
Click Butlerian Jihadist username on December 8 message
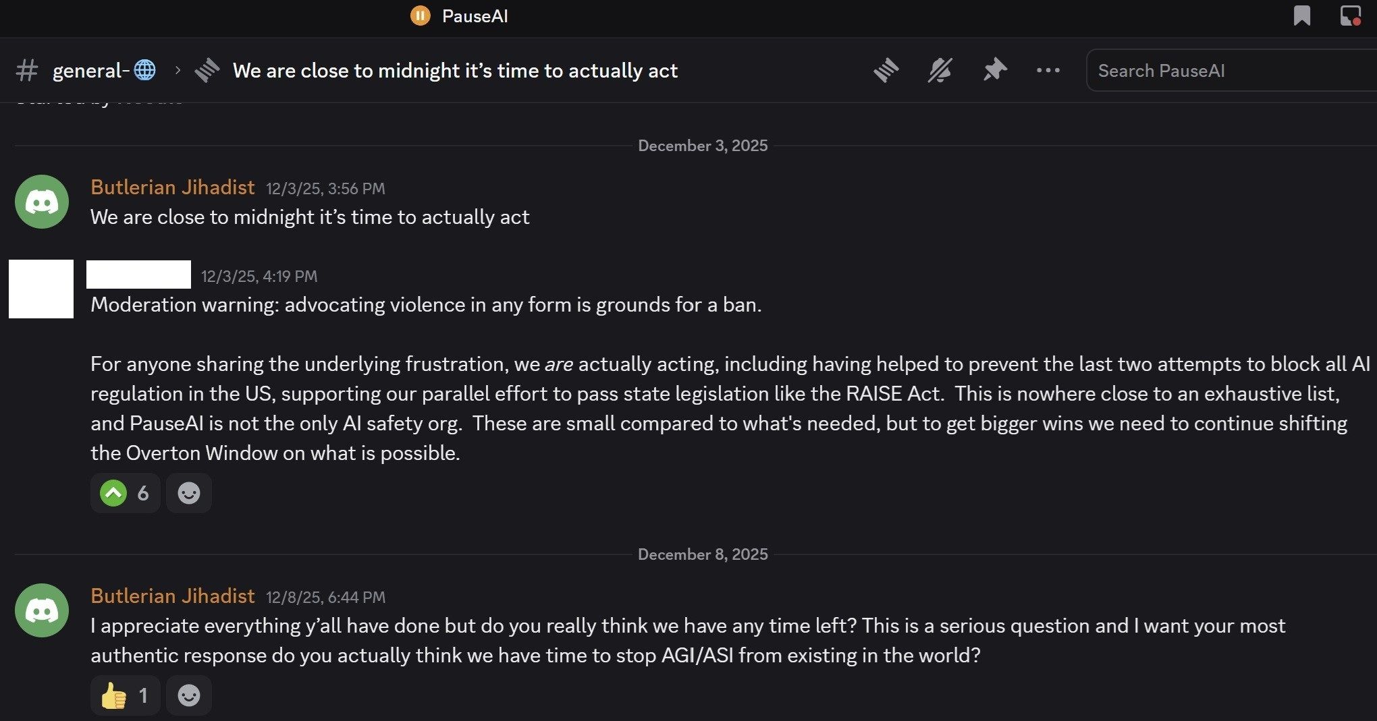point(173,596)
